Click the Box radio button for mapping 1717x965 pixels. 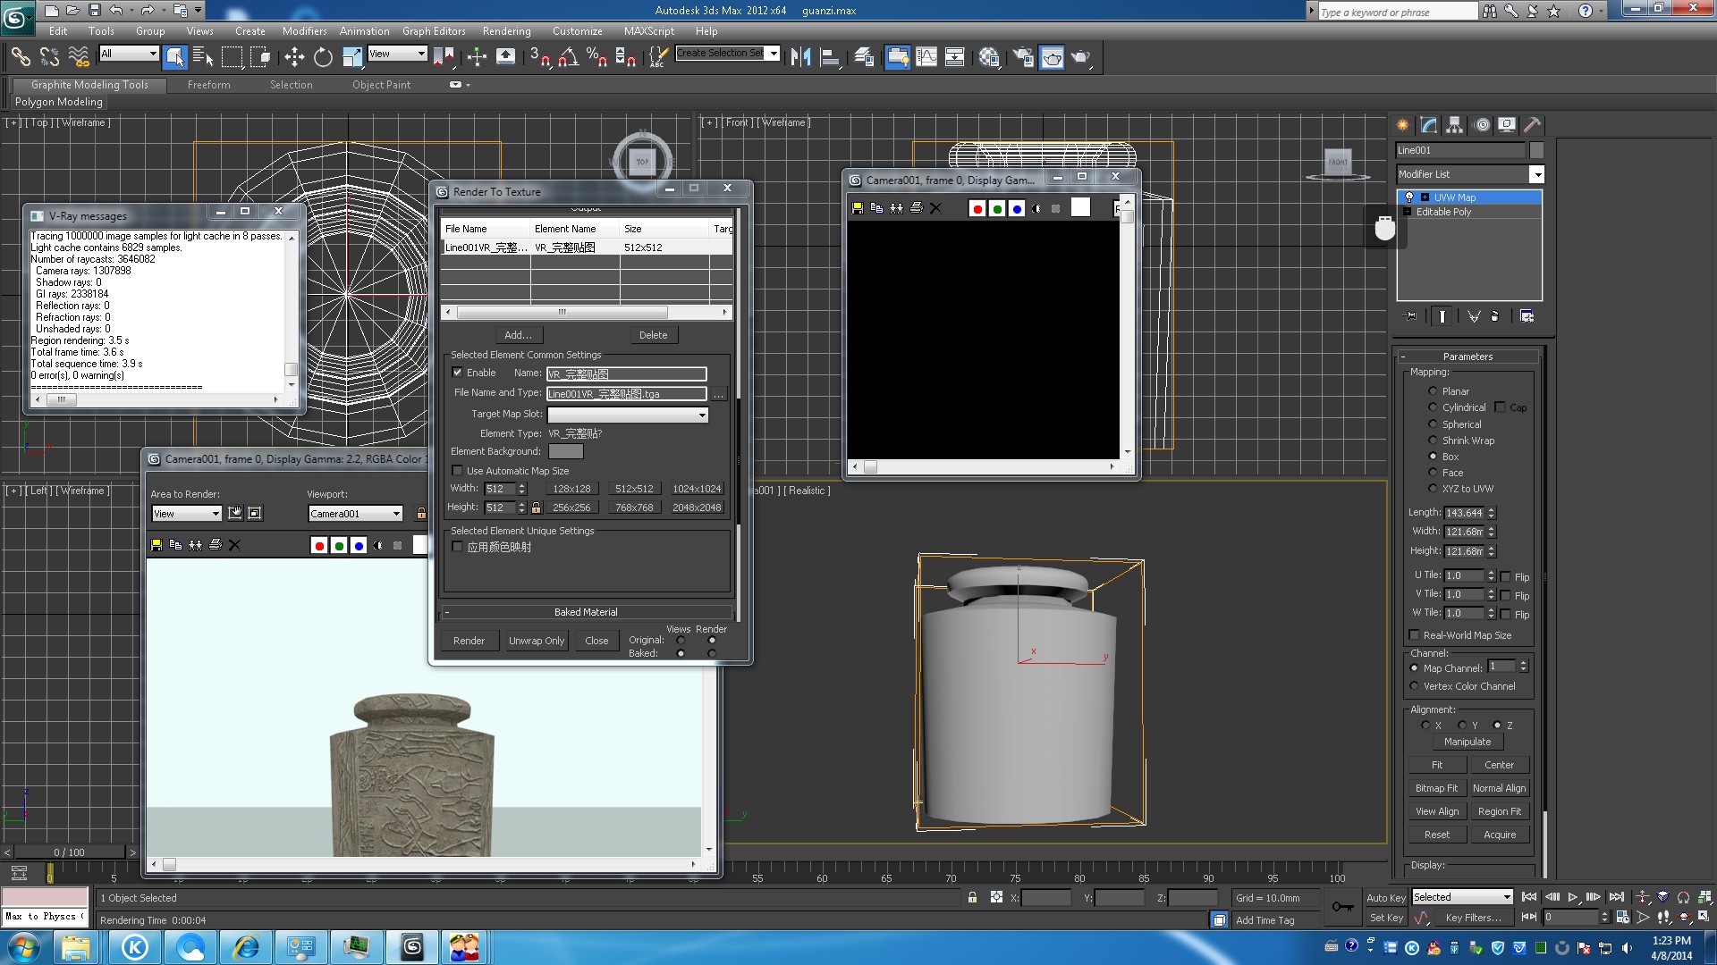pyautogui.click(x=1433, y=456)
